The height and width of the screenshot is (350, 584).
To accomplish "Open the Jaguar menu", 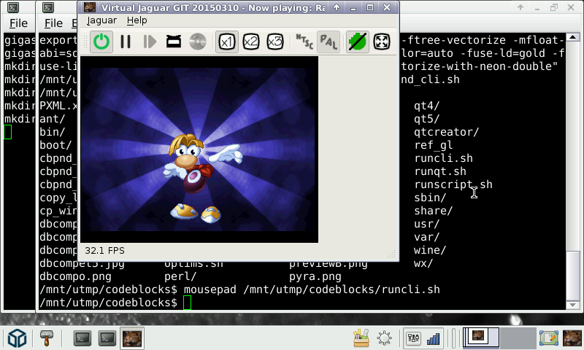I will [x=101, y=20].
